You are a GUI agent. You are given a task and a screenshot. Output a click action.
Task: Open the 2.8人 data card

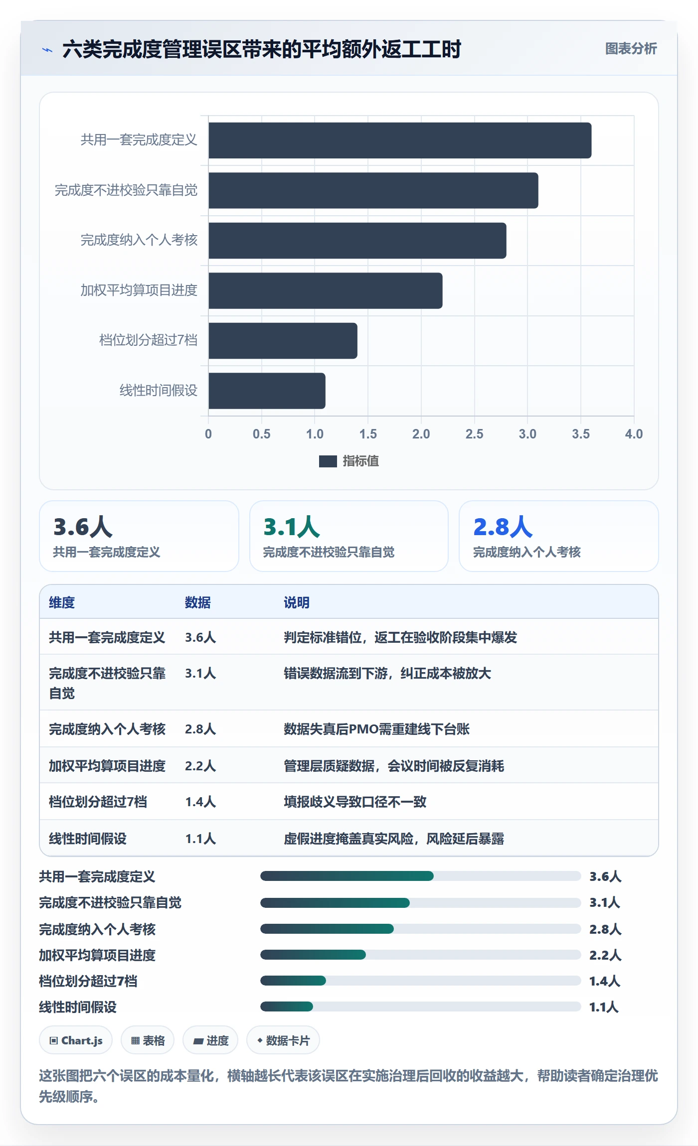(x=559, y=536)
